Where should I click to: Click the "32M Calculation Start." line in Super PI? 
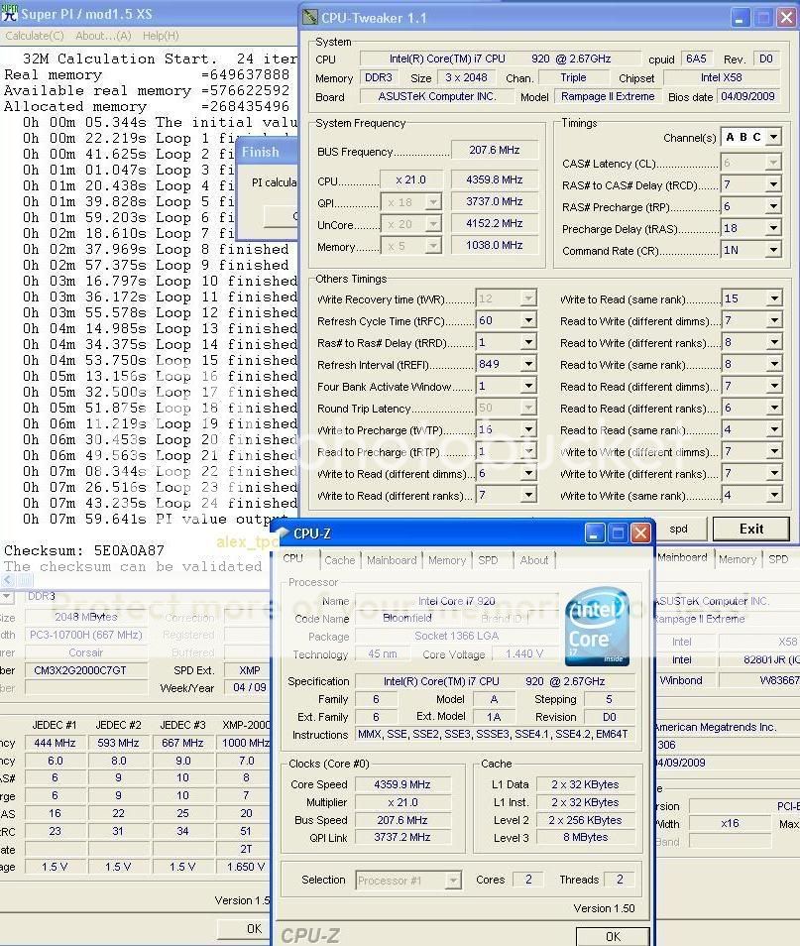[x=120, y=59]
